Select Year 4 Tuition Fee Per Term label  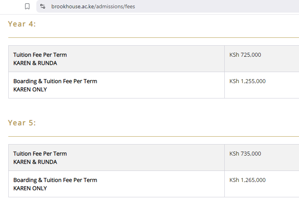(40, 55)
